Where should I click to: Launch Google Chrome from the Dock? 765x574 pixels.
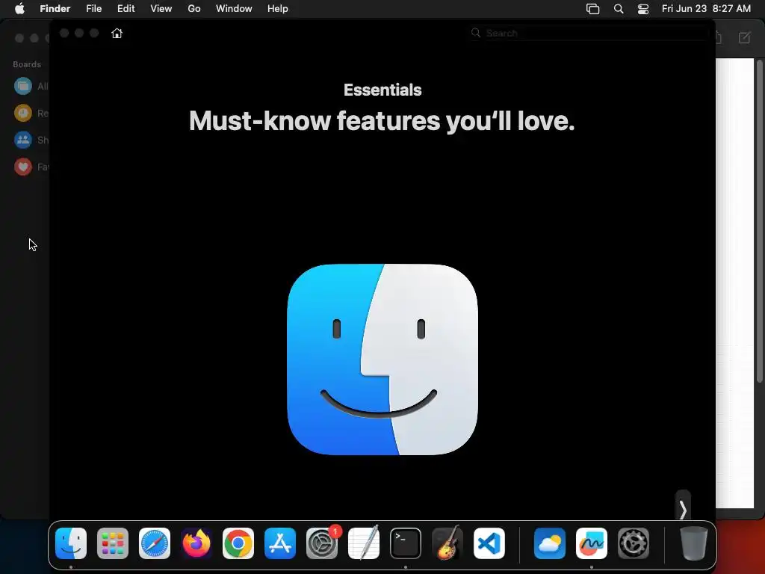point(238,543)
